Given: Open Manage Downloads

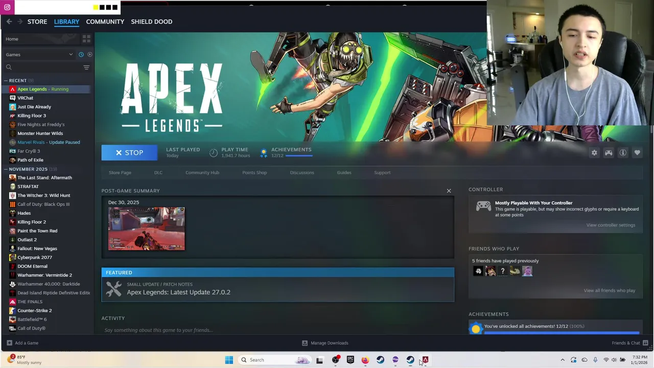Looking at the screenshot, I should [325, 343].
